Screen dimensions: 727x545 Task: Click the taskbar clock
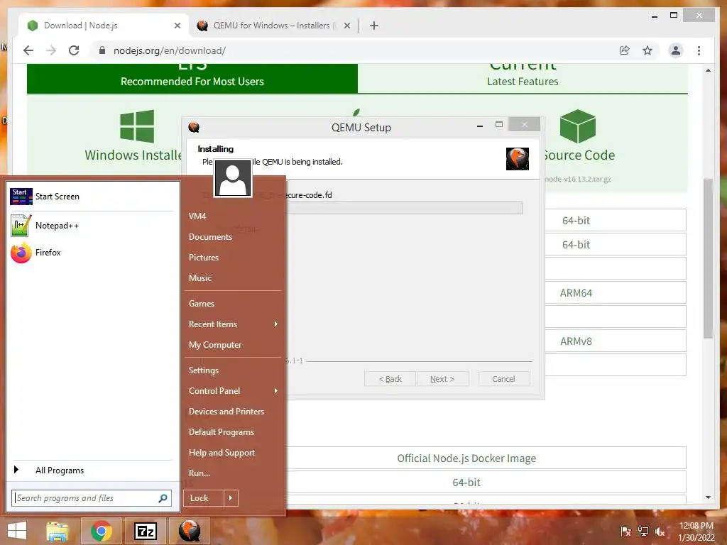[696, 532]
